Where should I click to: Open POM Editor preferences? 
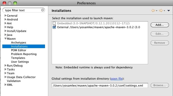pos(19,50)
